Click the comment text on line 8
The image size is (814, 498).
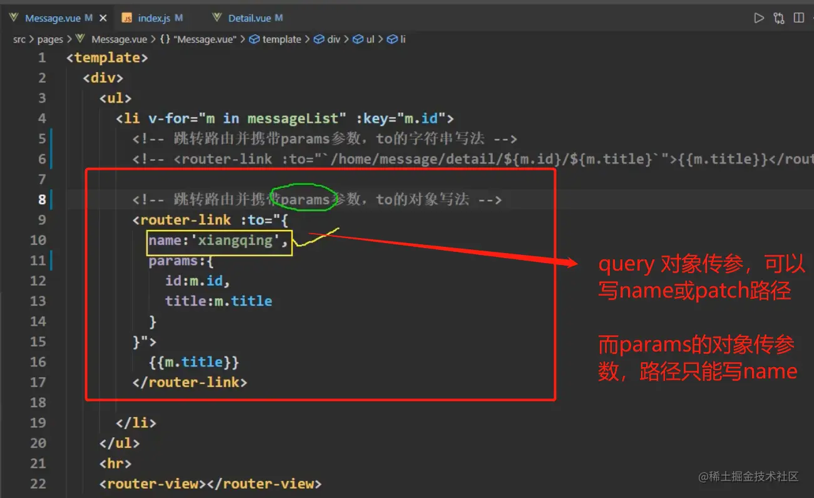click(x=317, y=200)
